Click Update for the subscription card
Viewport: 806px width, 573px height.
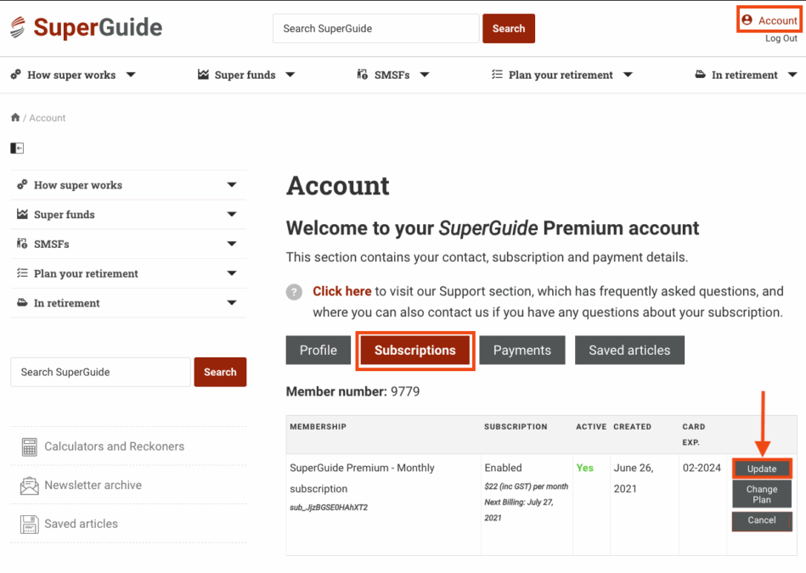click(x=761, y=469)
